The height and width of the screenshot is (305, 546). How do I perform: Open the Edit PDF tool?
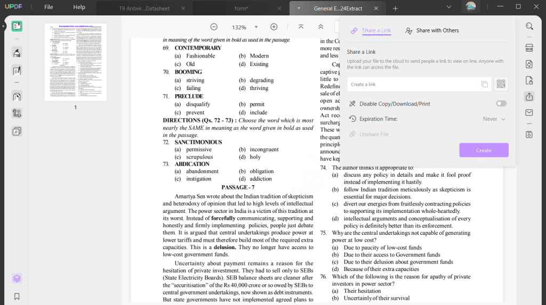[x=17, y=71]
